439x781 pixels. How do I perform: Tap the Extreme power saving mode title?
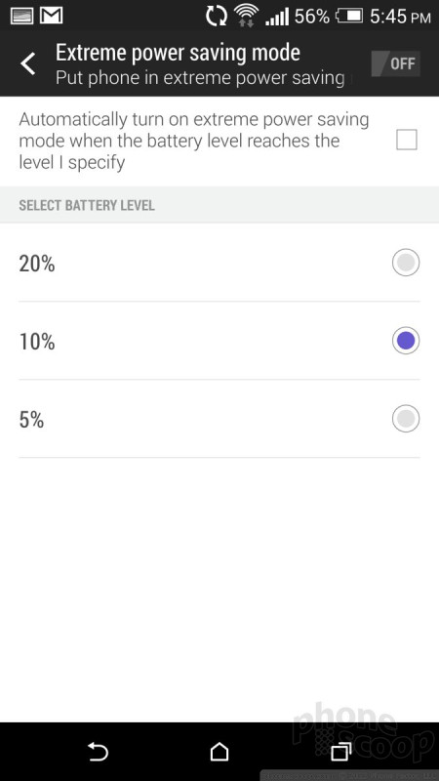click(178, 53)
